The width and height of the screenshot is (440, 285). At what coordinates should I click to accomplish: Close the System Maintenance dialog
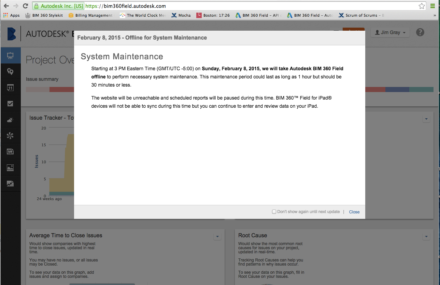point(354,212)
